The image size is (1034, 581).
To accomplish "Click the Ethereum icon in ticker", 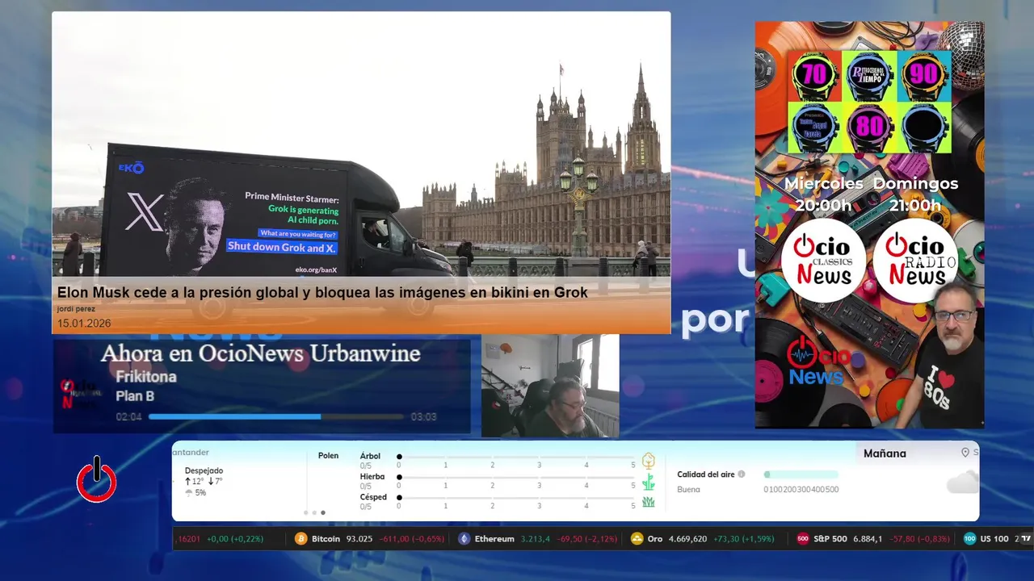I will (464, 539).
